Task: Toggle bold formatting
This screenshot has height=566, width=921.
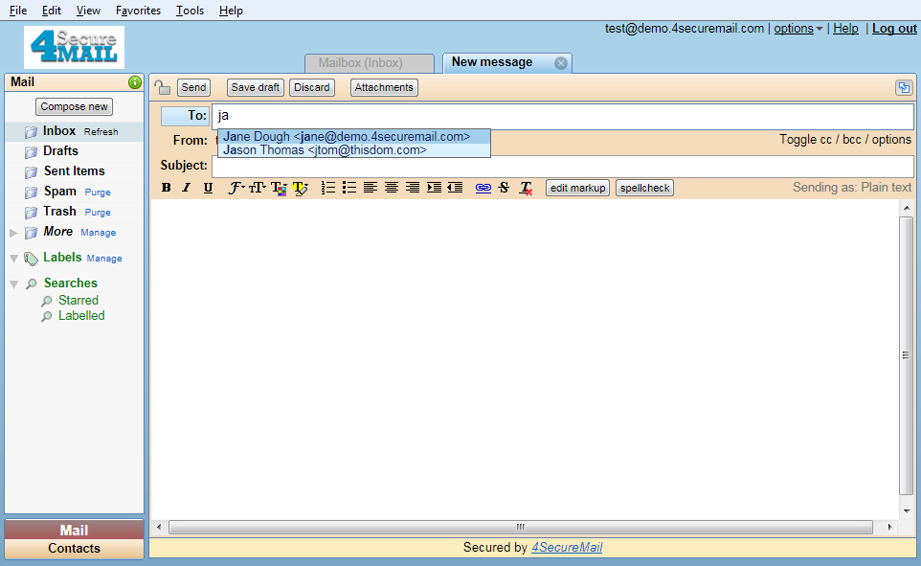Action: pos(167,188)
